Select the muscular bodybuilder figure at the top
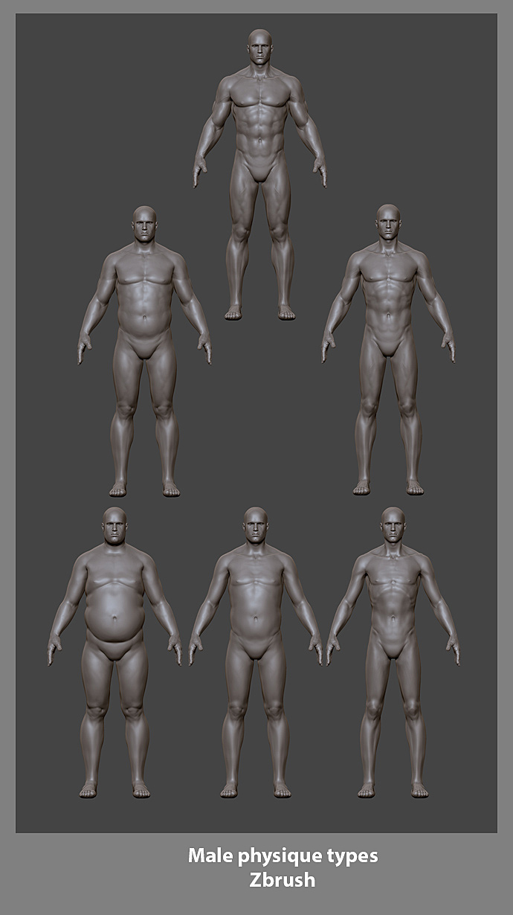513x915 pixels. coord(259,175)
